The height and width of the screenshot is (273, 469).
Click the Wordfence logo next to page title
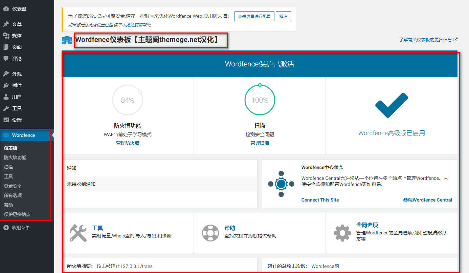67,40
